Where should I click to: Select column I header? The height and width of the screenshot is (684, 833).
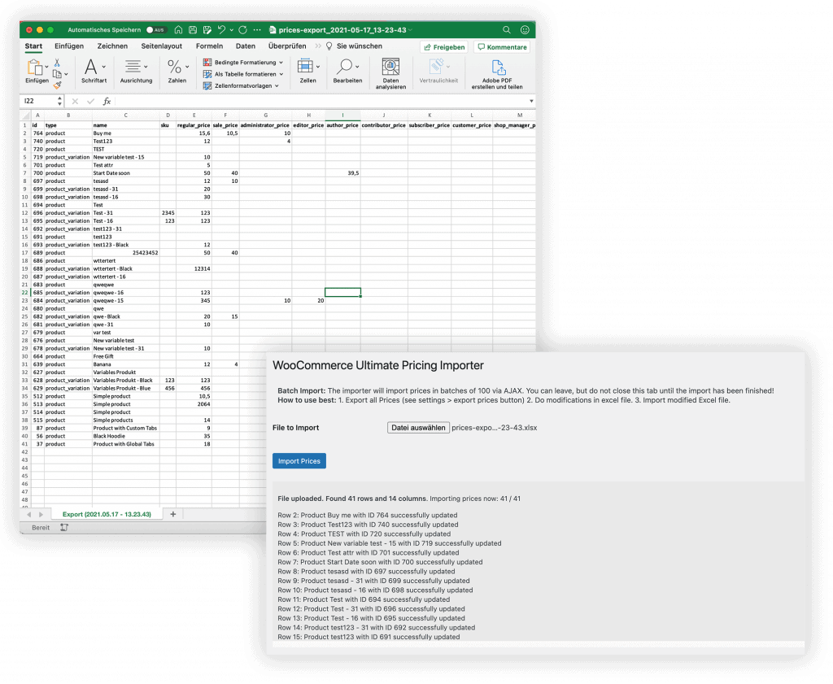(342, 115)
